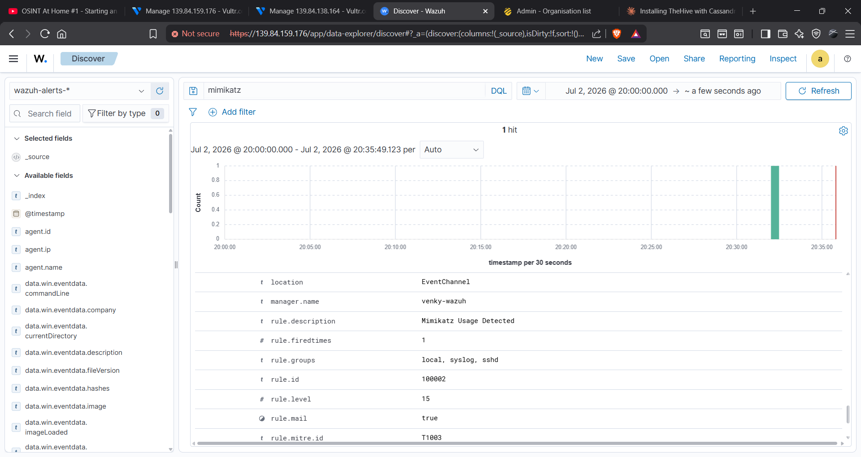Click the green histogram bar
This screenshot has height=457, width=861.
774,202
